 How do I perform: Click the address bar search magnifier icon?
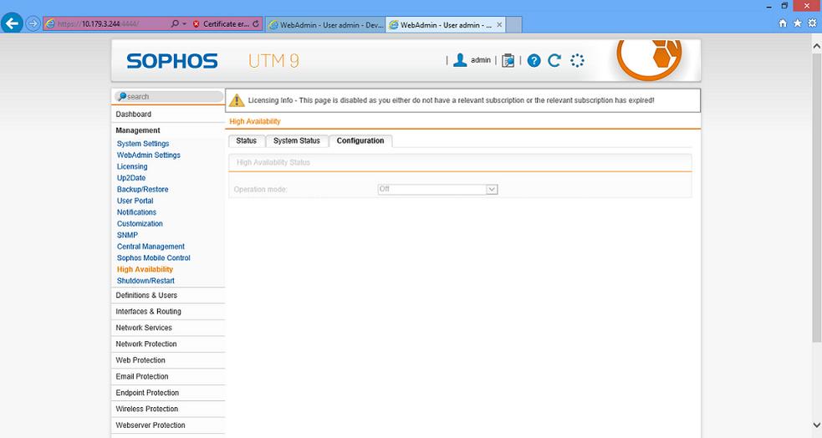(x=175, y=23)
